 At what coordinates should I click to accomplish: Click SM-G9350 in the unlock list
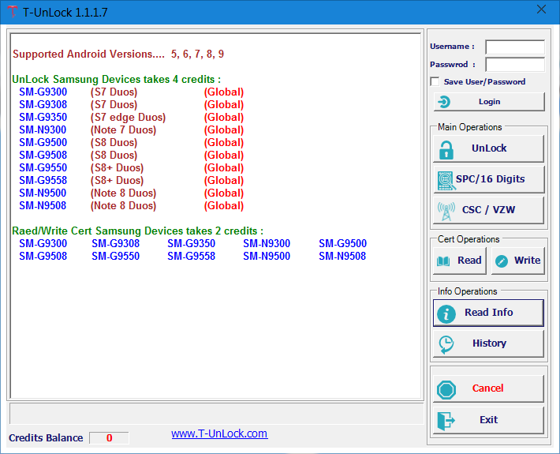(43, 118)
